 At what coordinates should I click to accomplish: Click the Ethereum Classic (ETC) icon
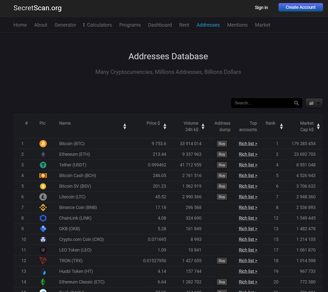(43, 282)
